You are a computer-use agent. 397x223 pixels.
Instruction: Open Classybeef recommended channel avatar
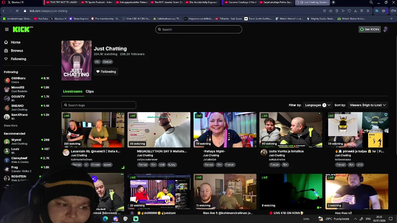tap(7, 160)
